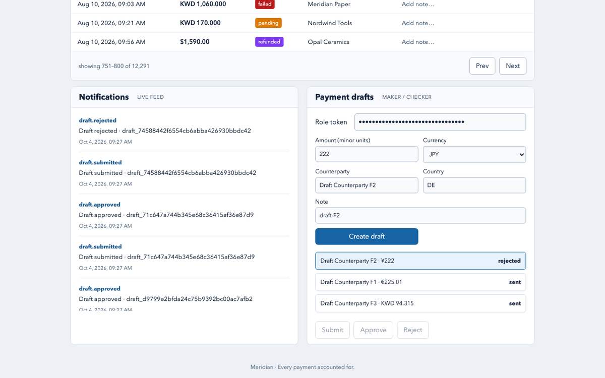This screenshot has width=605, height=378.
Task: Click the Aug 10, 2026, 09:56 AM date
Action: (111, 42)
